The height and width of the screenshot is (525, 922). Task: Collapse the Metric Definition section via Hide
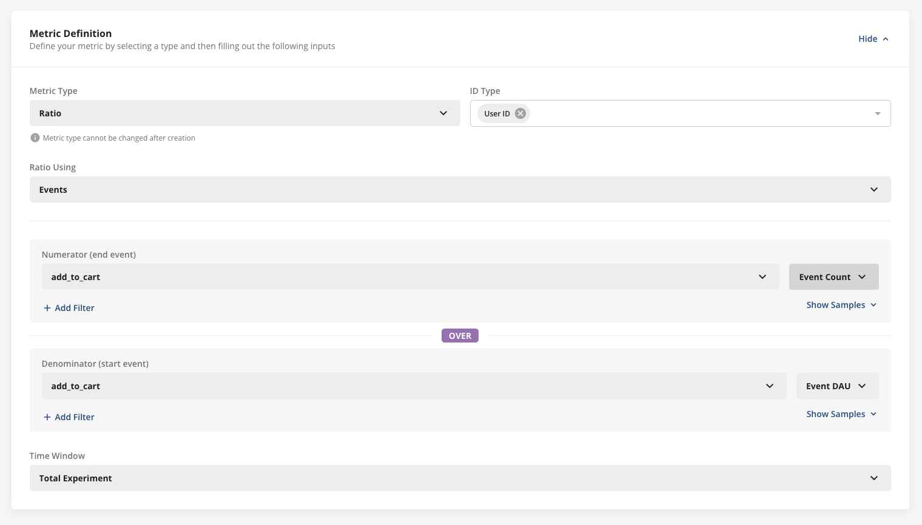872,38
